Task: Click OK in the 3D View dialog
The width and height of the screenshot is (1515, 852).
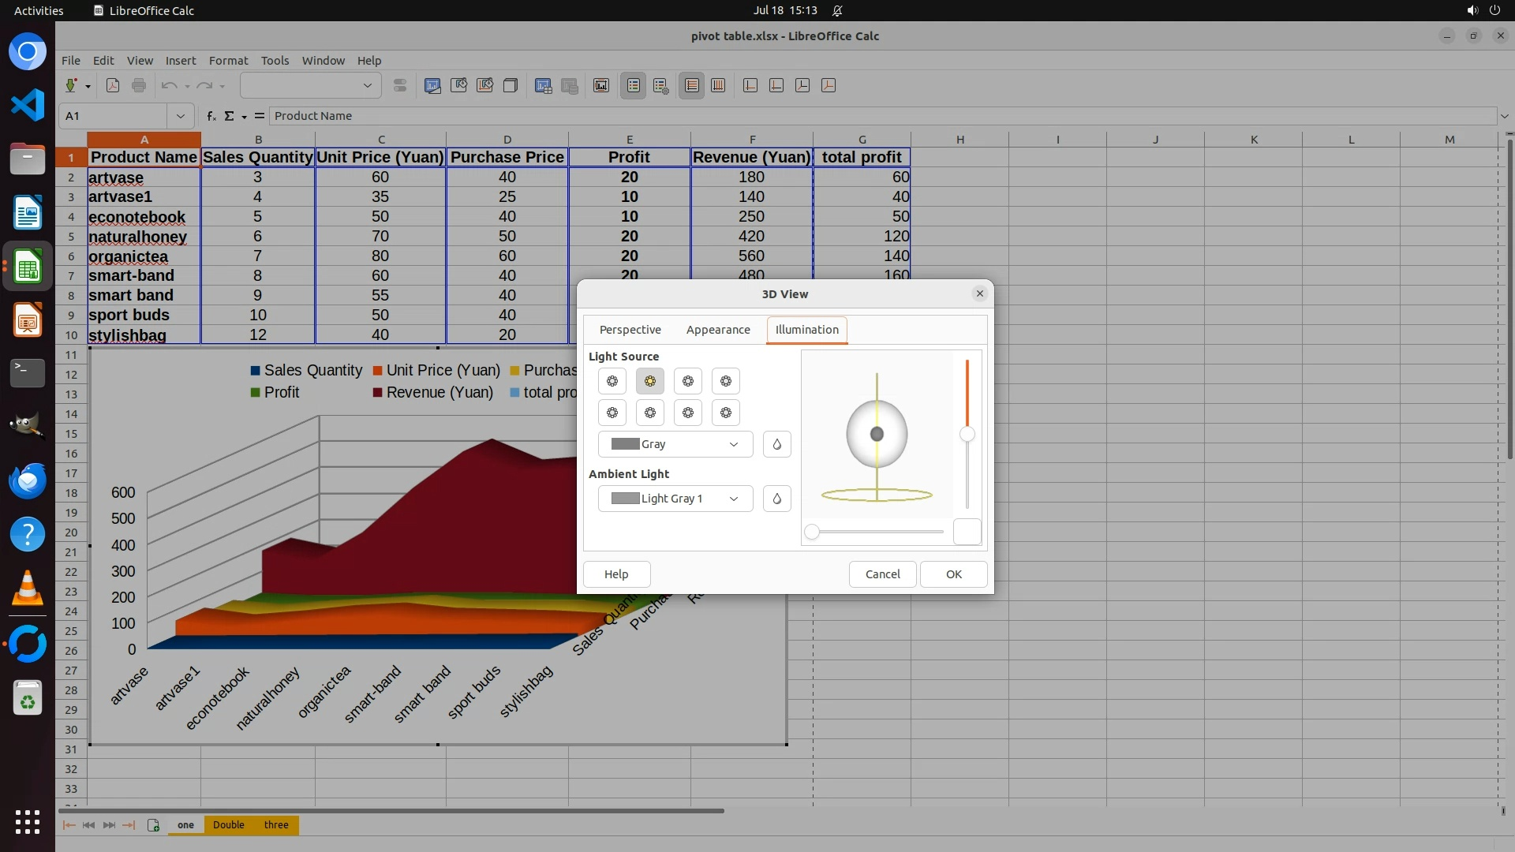Action: coord(953,574)
